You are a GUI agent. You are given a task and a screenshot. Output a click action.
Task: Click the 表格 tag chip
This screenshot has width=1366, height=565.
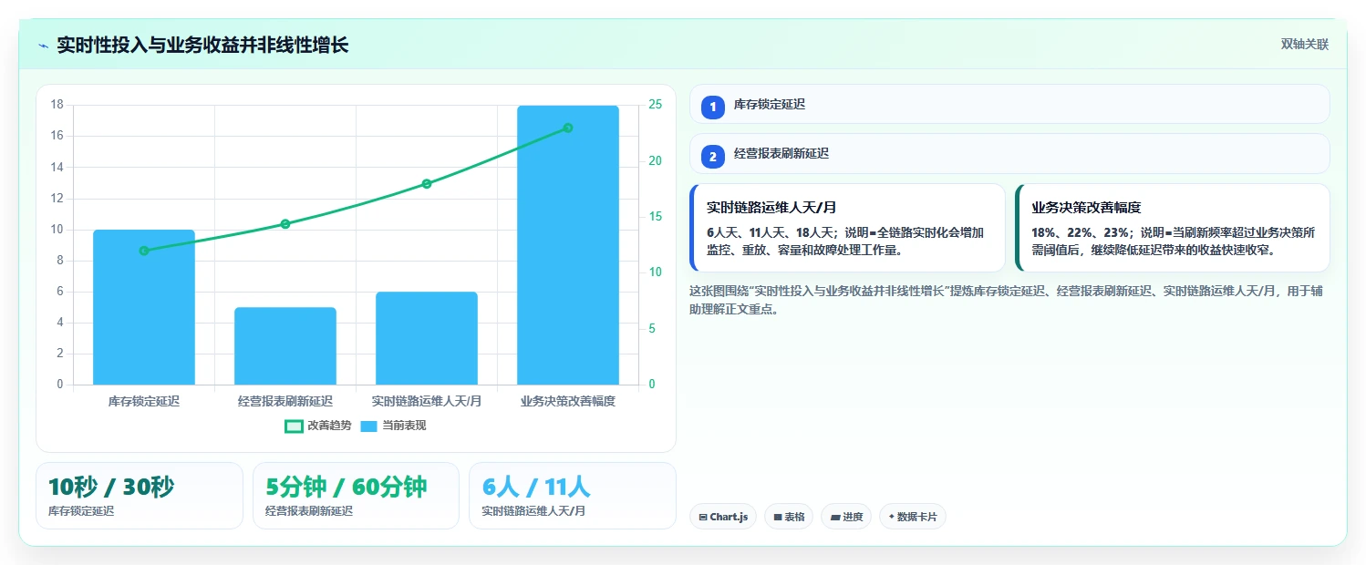click(789, 517)
